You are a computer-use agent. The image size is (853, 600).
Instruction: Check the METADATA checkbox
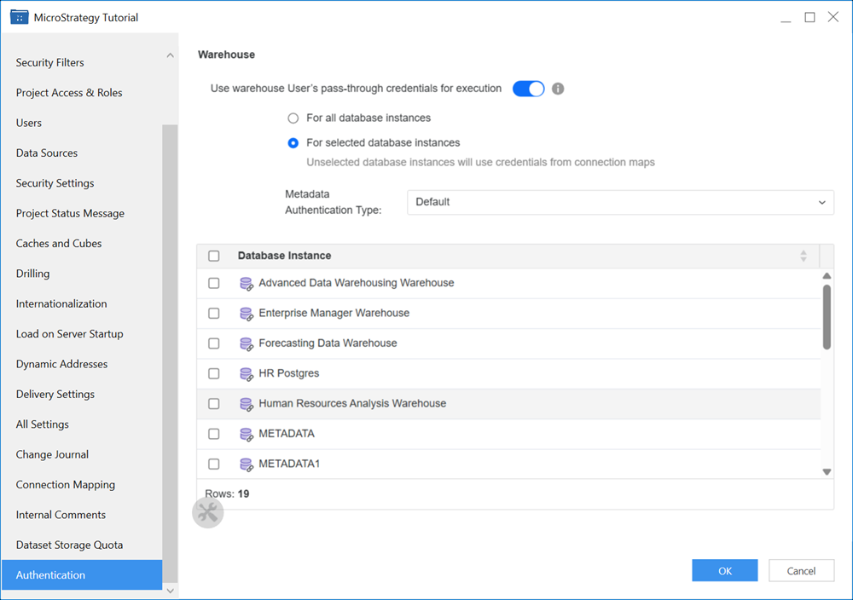click(x=214, y=434)
